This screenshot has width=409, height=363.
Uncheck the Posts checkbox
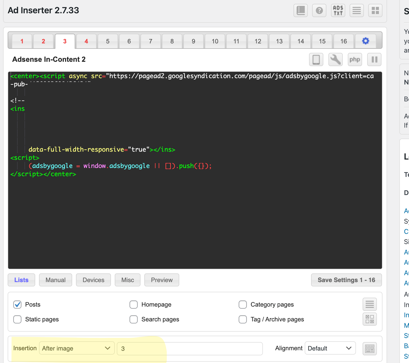pyautogui.click(x=17, y=305)
